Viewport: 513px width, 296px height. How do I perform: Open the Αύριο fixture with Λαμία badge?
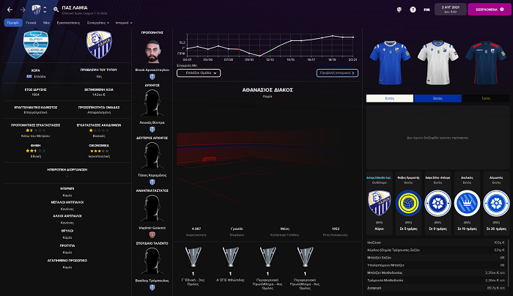click(379, 203)
